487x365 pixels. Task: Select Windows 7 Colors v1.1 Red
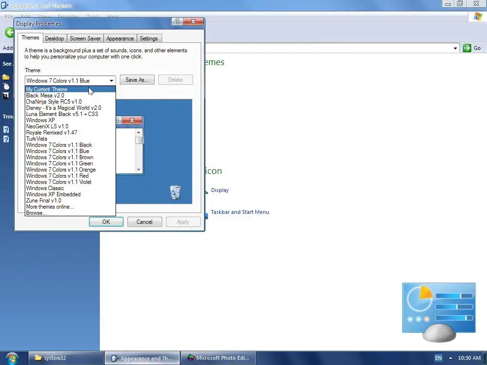pyautogui.click(x=70, y=176)
